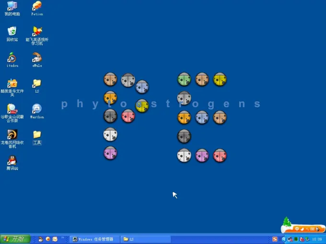This screenshot has height=244, width=326.
Task: Switch to the LS taskbar window
Action: (144, 239)
